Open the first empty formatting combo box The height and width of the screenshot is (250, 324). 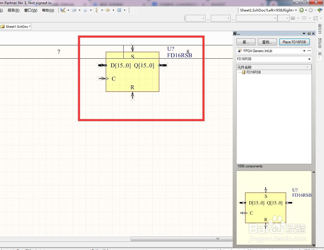(x=195, y=18)
